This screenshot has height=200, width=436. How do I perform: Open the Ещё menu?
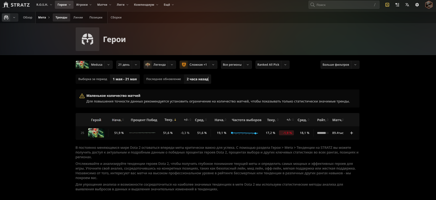(x=168, y=5)
